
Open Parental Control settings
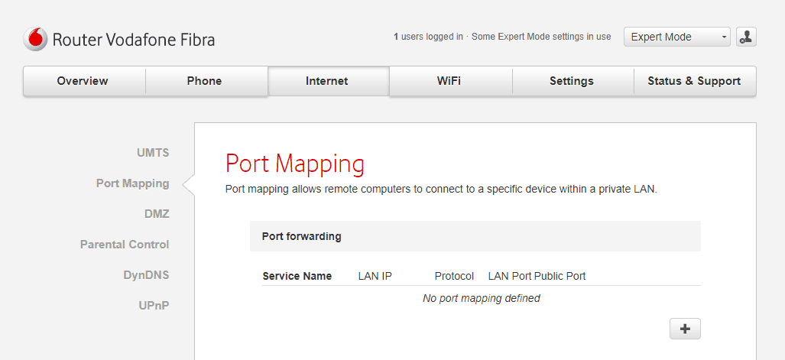click(x=125, y=245)
